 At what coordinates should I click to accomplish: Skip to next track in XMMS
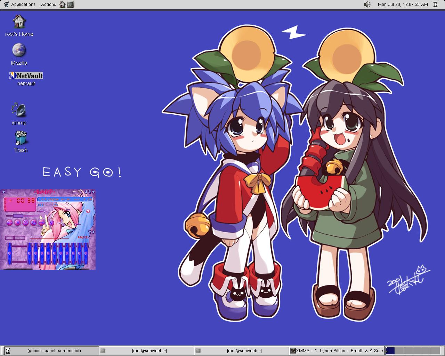point(42,222)
